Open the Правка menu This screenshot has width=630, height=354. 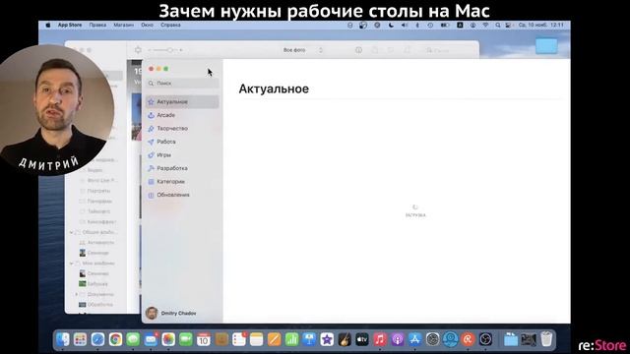97,25
